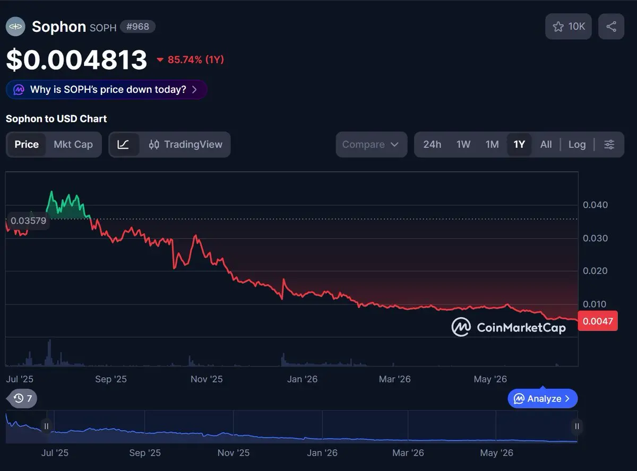Toggle the Log scale option
637x471 pixels.
pos(577,144)
